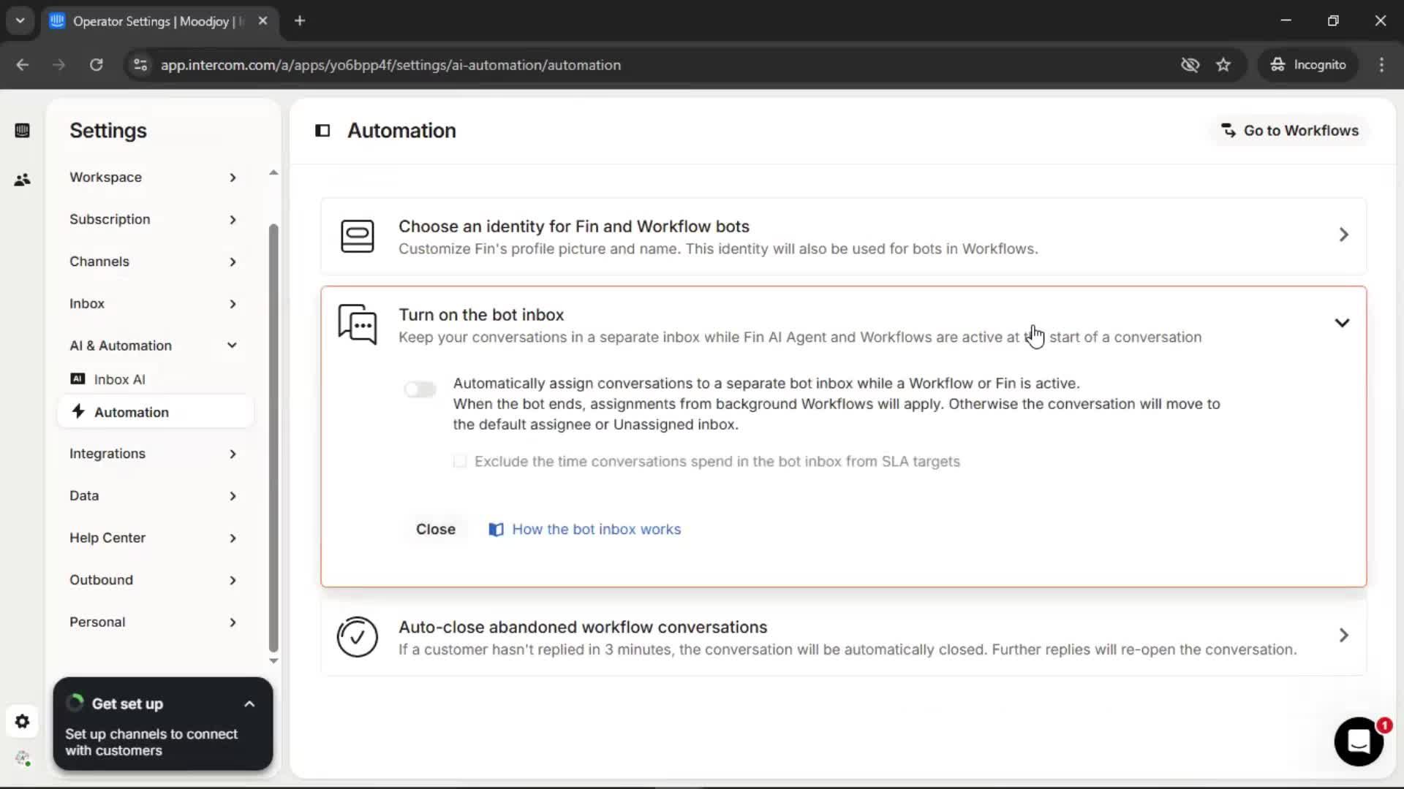
Task: Bookmark this page with the star icon
Action: (1223, 65)
